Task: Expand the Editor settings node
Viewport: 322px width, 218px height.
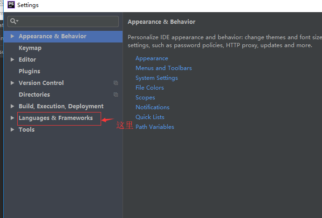Action: point(12,60)
